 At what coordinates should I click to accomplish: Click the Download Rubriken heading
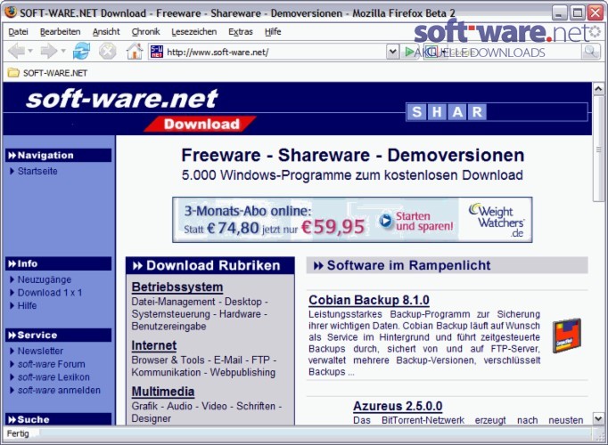210,265
